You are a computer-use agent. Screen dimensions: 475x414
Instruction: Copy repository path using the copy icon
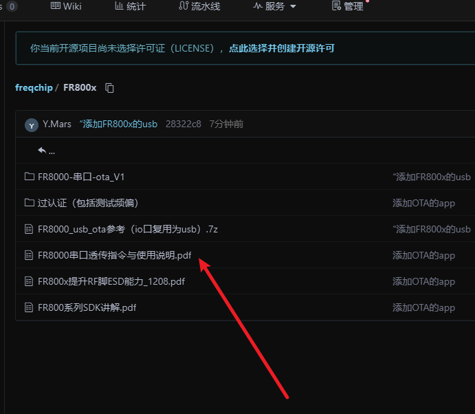(x=109, y=88)
